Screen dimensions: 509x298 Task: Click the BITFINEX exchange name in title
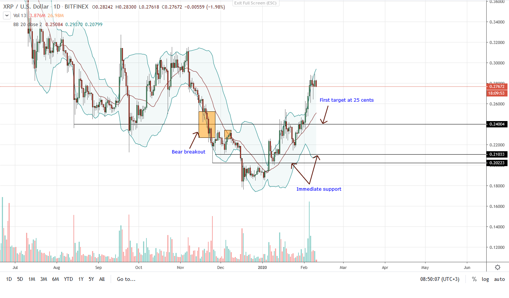[76, 7]
